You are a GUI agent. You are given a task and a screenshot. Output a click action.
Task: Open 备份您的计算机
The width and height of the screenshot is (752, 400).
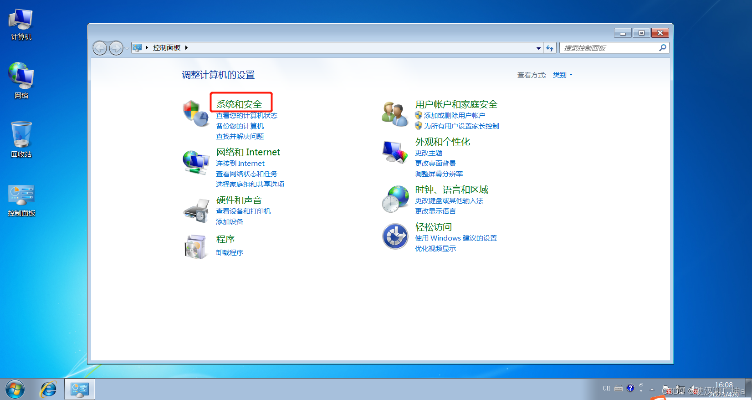tap(240, 126)
